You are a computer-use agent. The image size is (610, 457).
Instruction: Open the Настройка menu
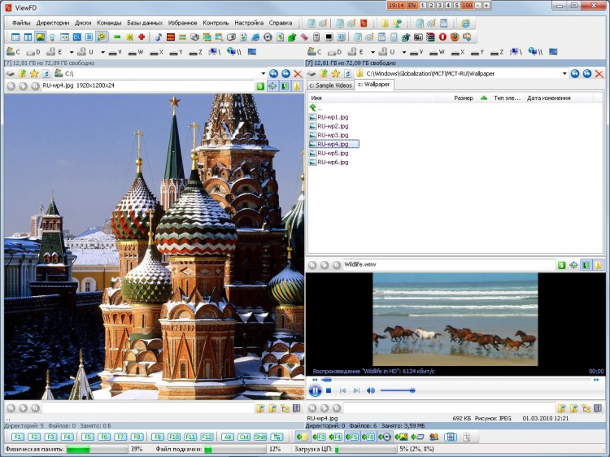coord(249,23)
